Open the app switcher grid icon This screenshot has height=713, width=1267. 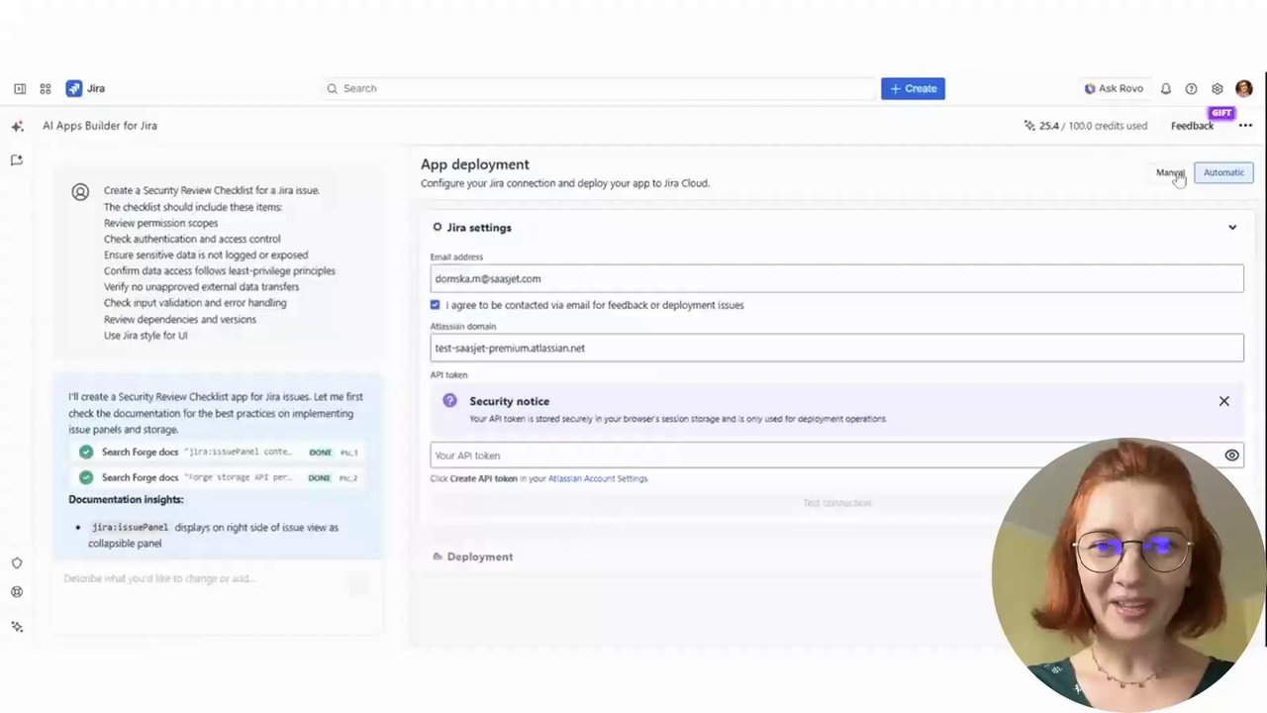click(46, 88)
